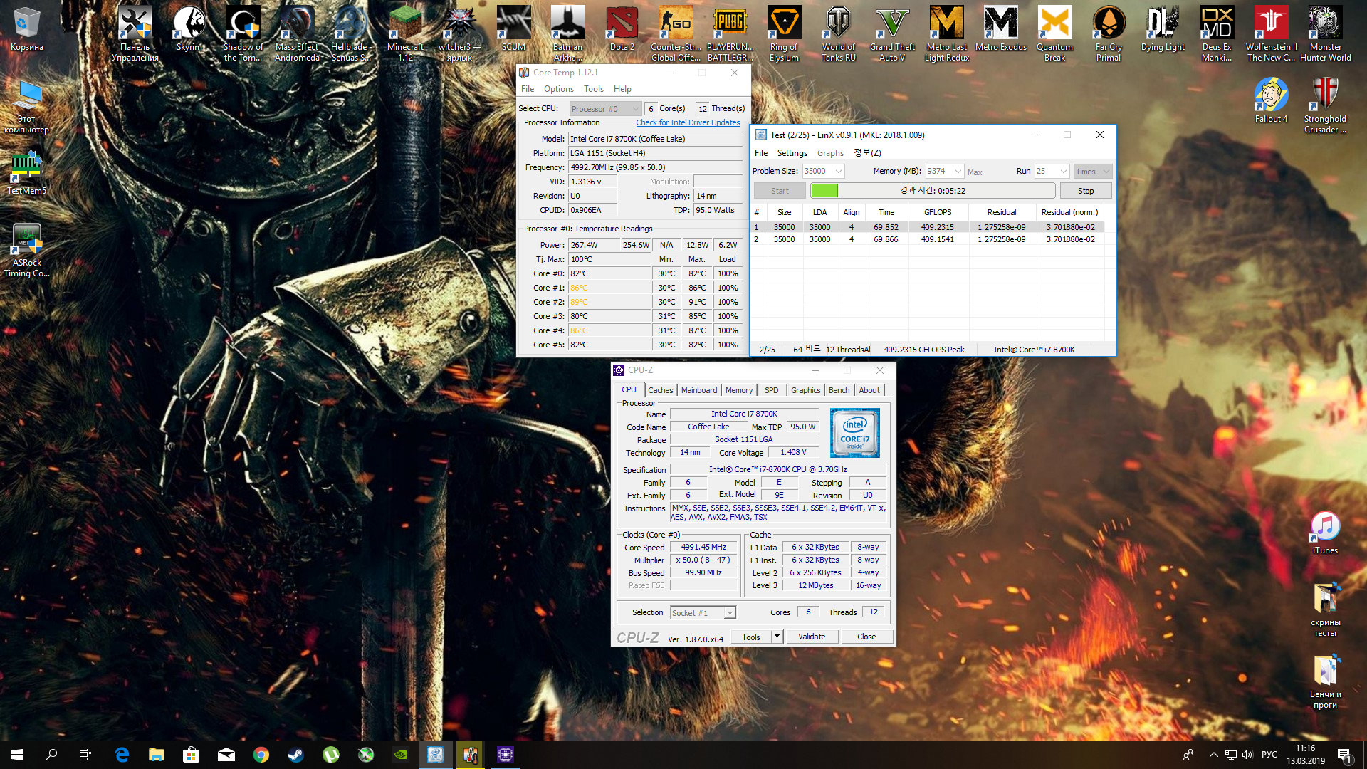Viewport: 1367px width, 769px height.
Task: Open the Problem Size dropdown in LinX
Action: click(839, 172)
